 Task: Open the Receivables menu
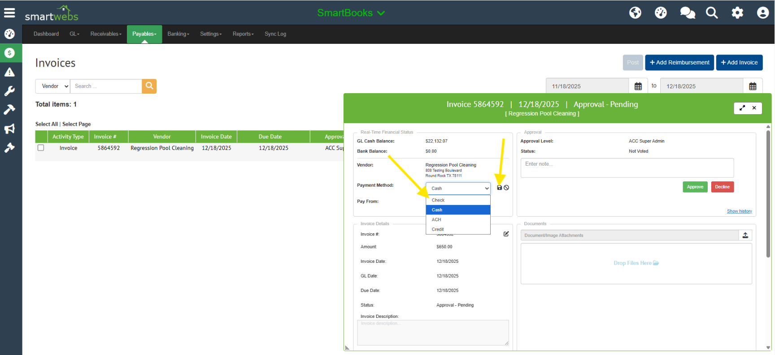[x=105, y=34]
